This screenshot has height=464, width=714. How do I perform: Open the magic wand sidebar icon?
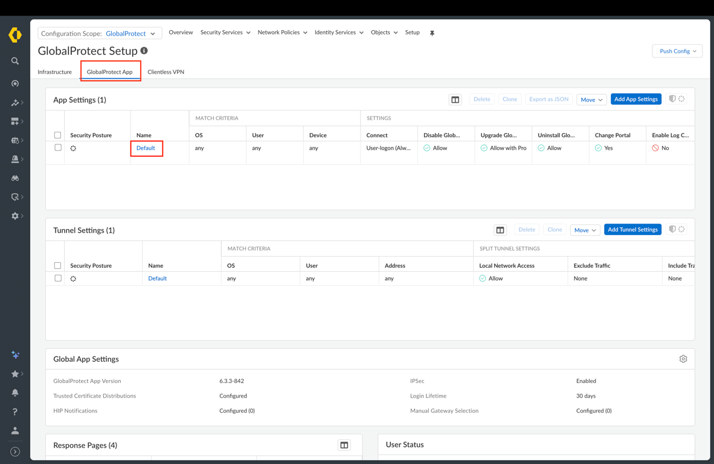point(15,103)
